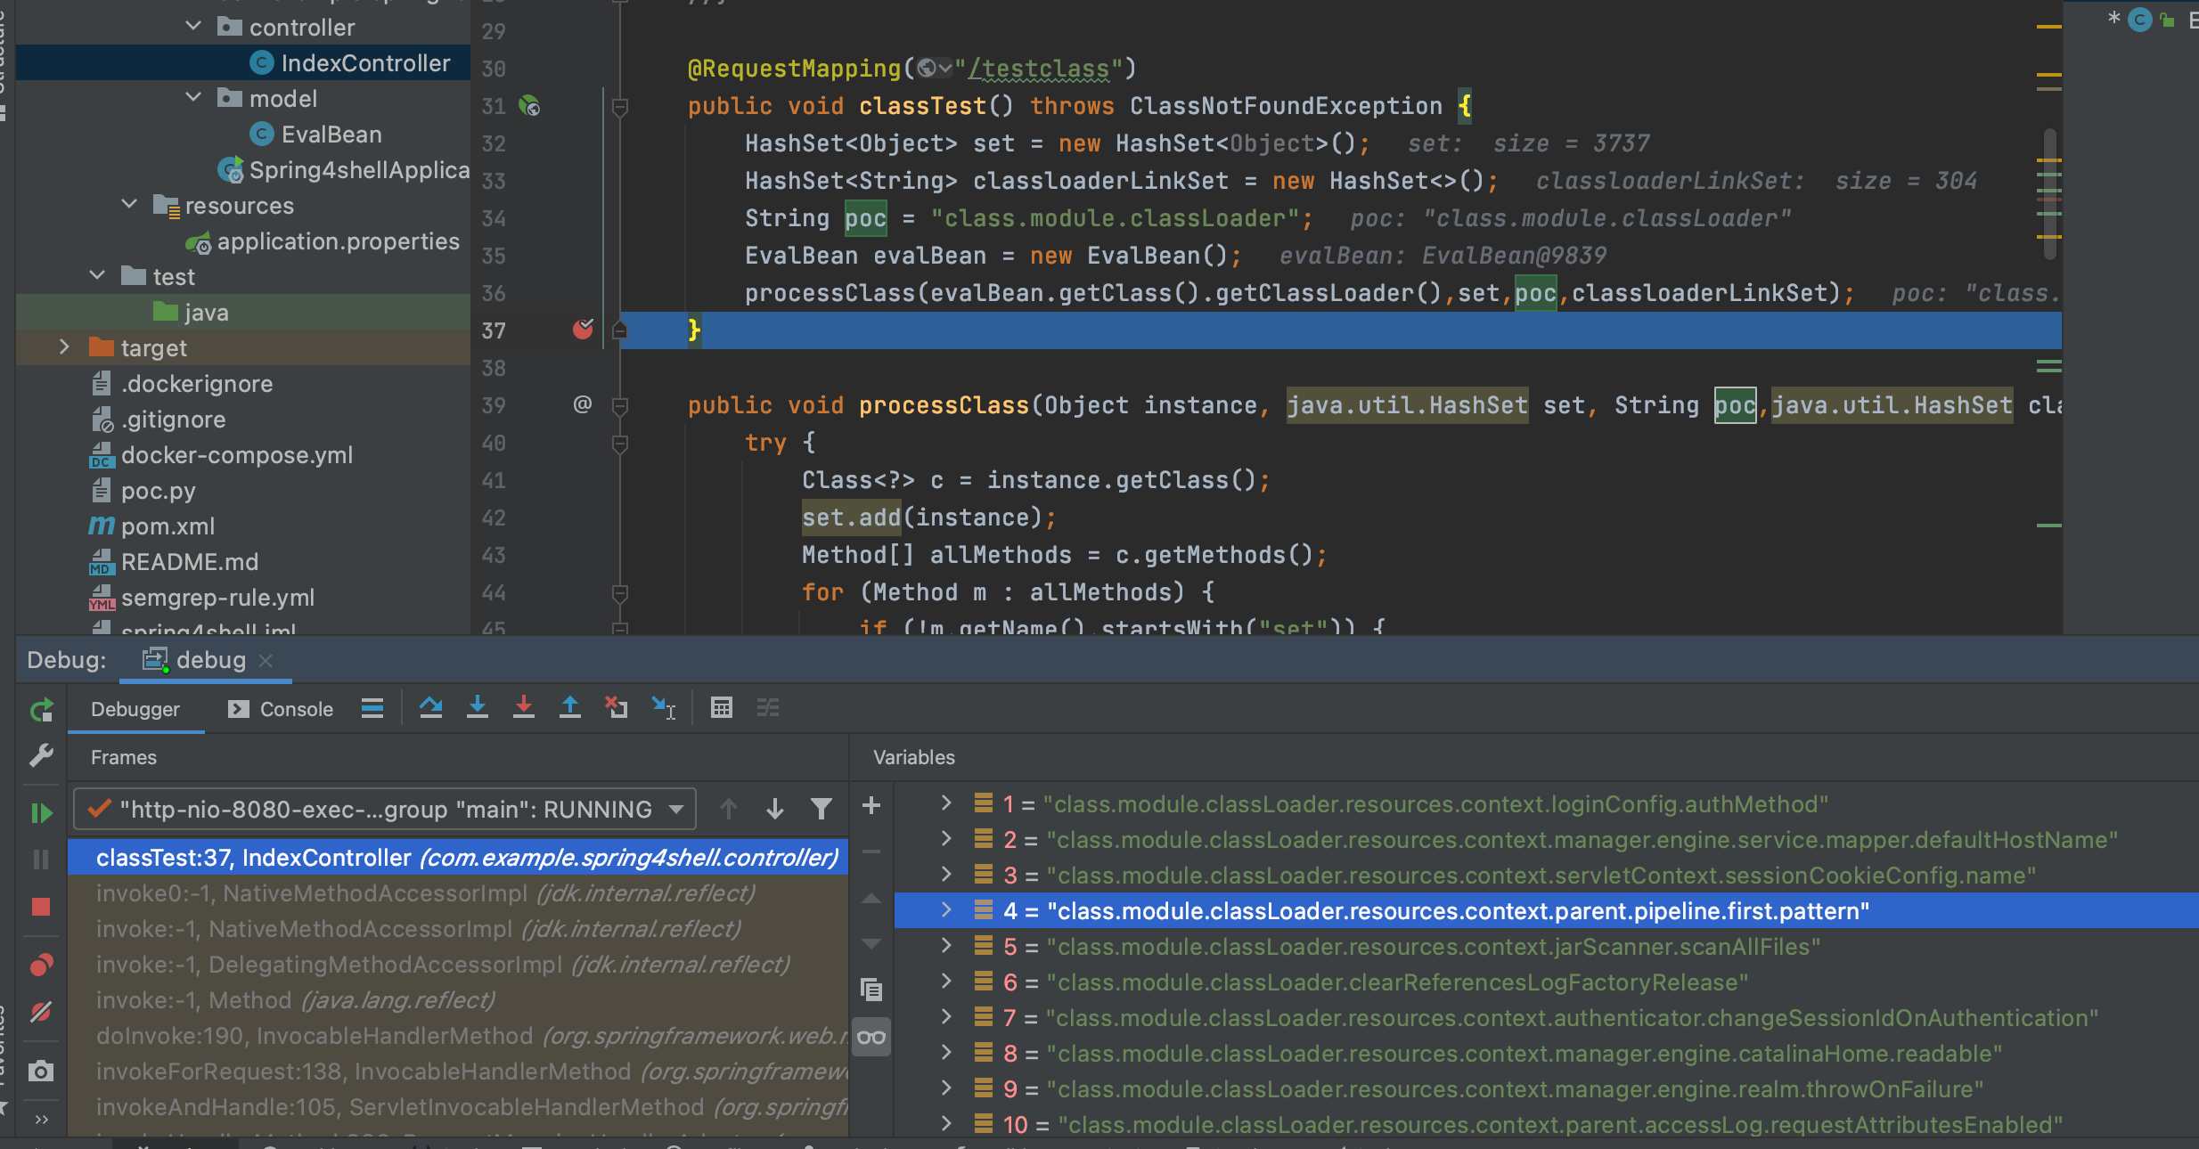Expand variable 9 realm.throwOnFailure
This screenshot has height=1149, width=2199.
click(x=946, y=1088)
